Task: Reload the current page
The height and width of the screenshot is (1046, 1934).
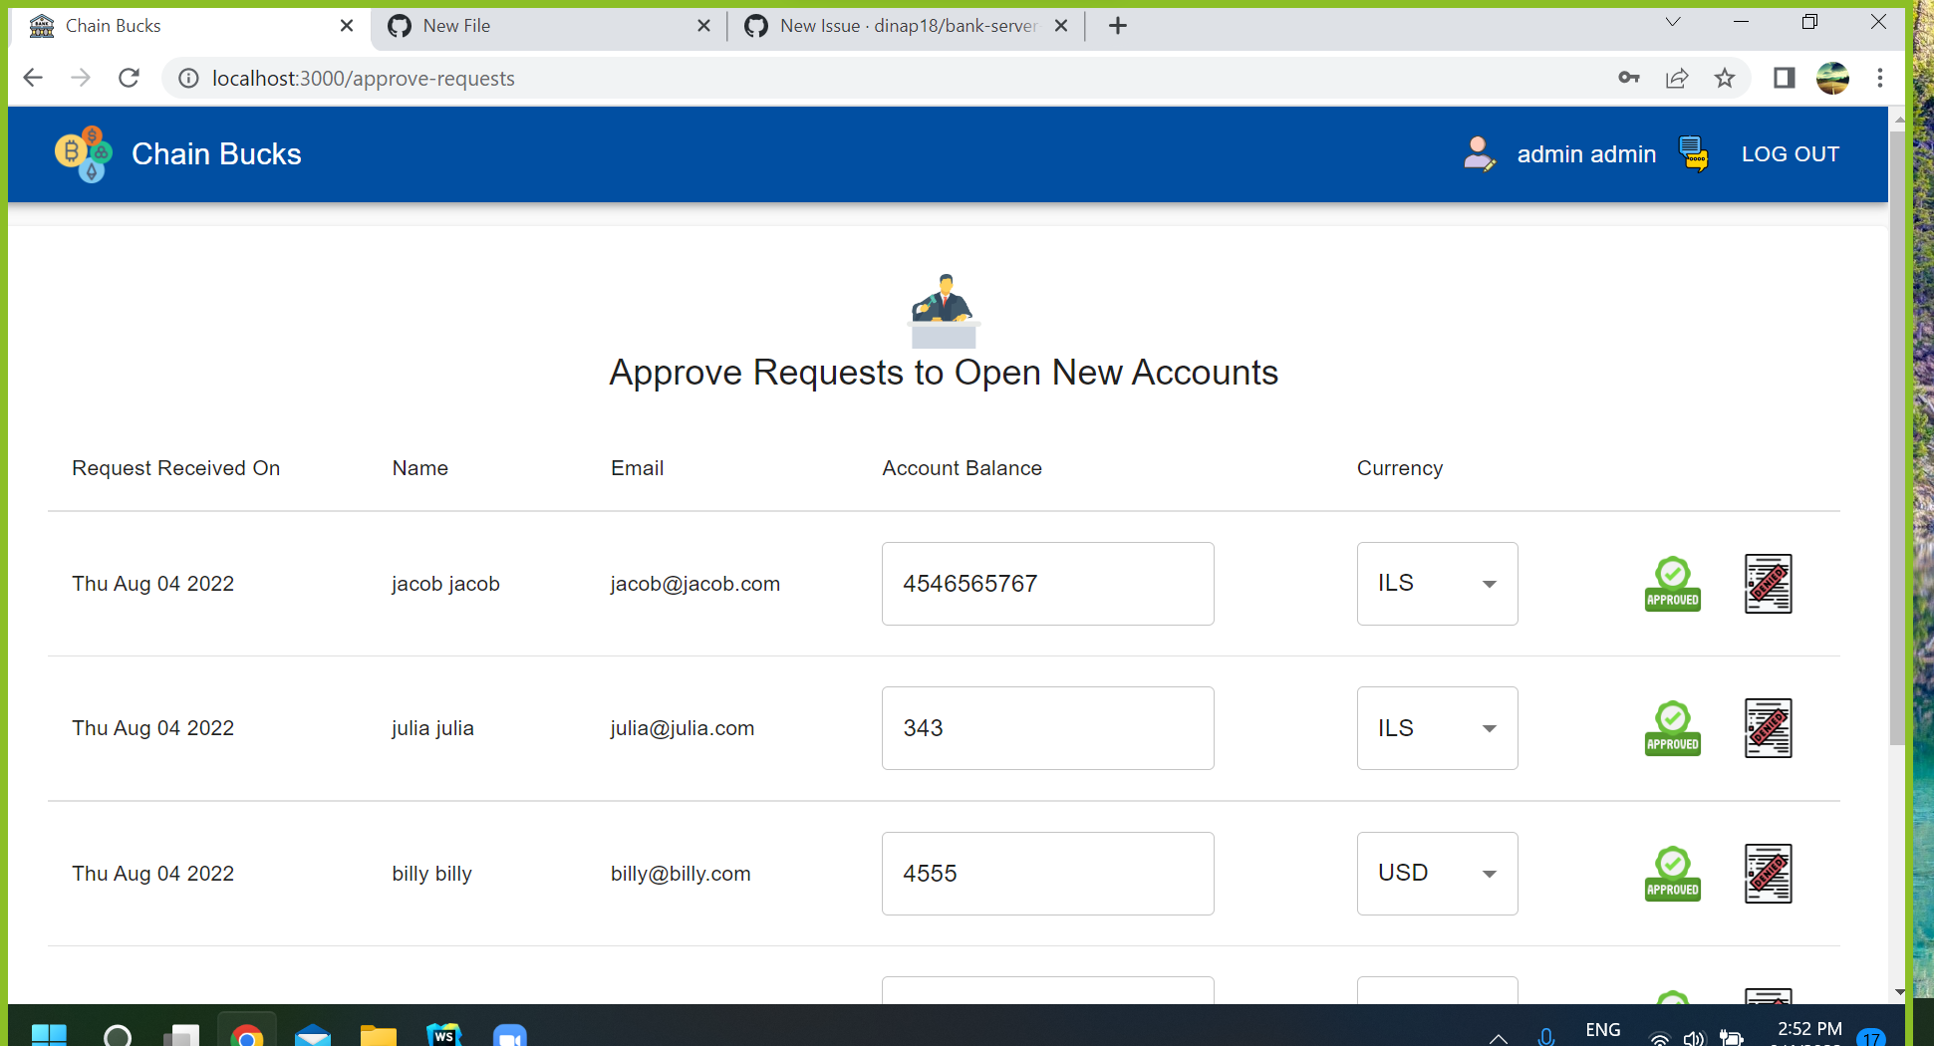Action: click(x=129, y=78)
